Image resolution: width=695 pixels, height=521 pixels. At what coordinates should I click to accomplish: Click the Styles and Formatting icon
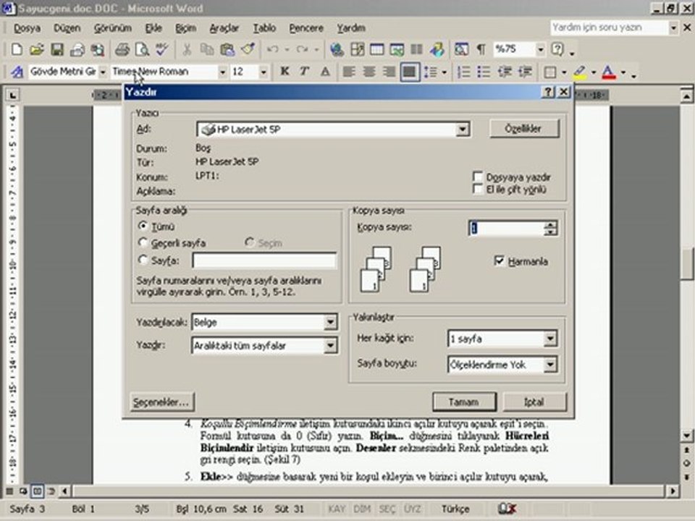[17, 72]
